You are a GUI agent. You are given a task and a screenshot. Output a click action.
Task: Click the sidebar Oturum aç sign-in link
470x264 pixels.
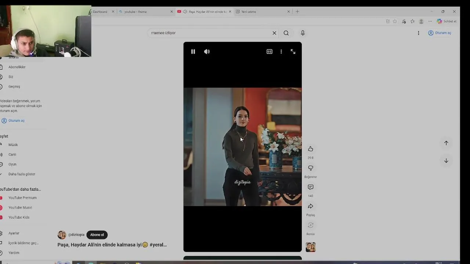13,121
